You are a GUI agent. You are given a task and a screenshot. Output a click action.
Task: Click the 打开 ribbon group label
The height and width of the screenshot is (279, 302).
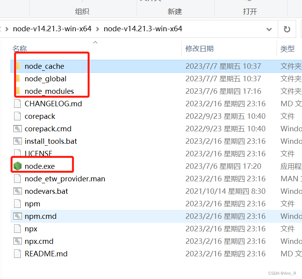pos(250,12)
